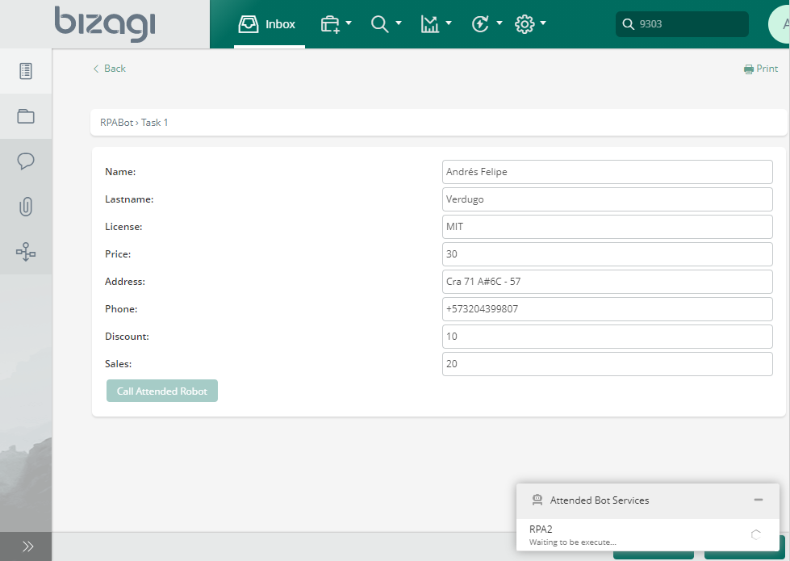
Task: Click the case search field showing 9303
Action: pos(682,23)
